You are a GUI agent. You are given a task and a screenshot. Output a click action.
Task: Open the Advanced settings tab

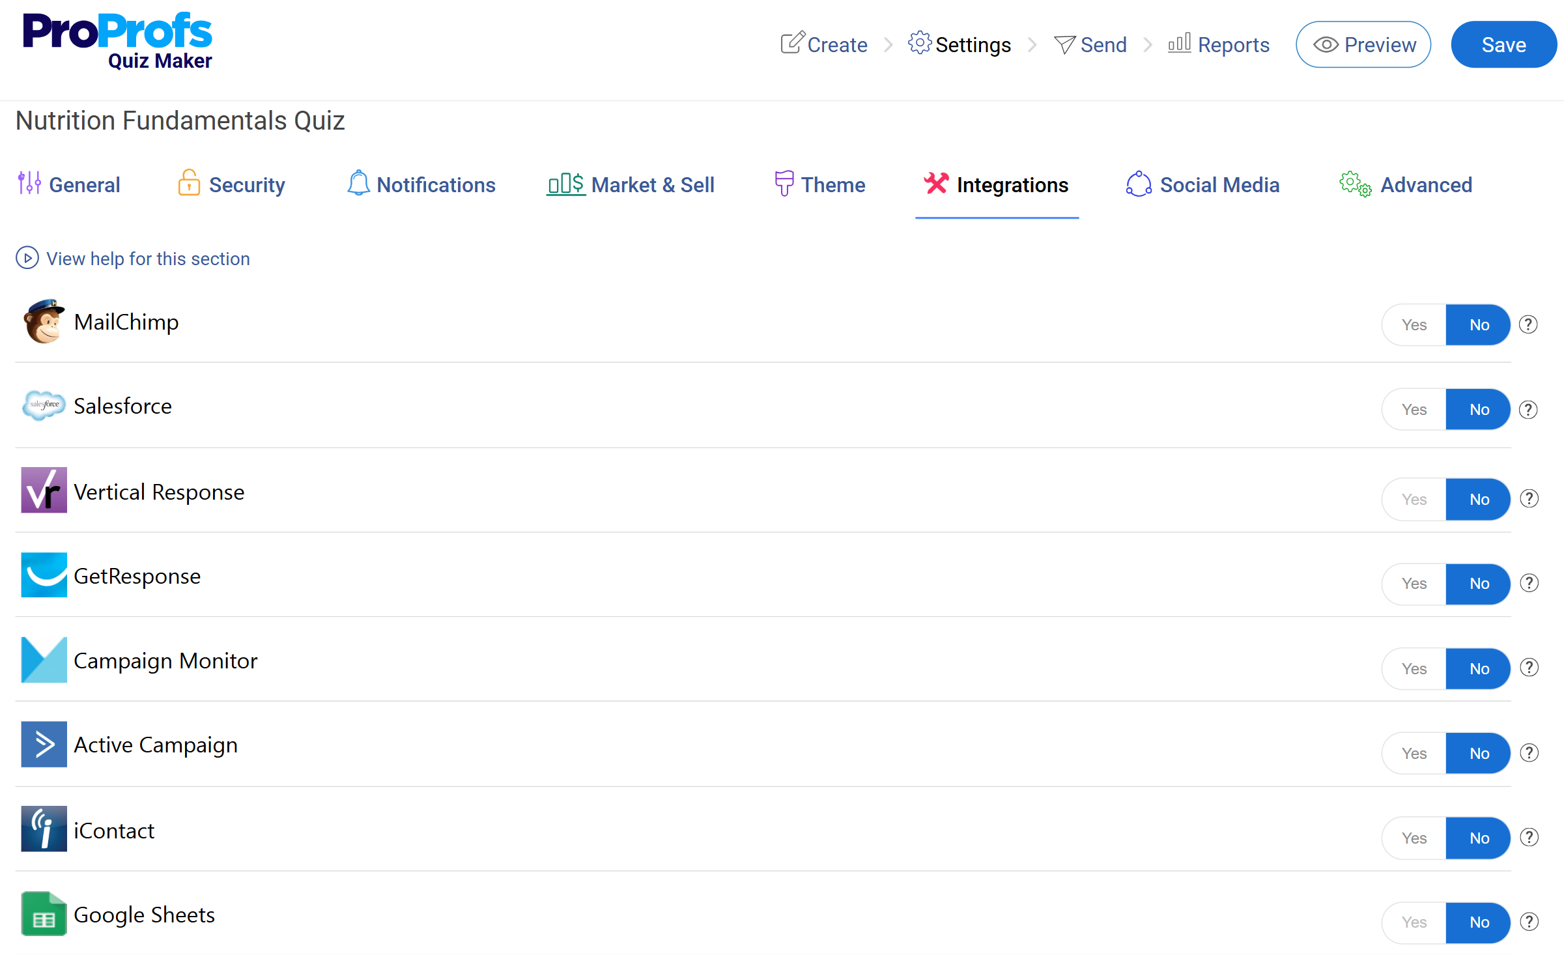(1406, 185)
